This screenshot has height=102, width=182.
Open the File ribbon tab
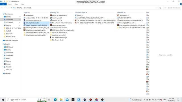(3, 4)
